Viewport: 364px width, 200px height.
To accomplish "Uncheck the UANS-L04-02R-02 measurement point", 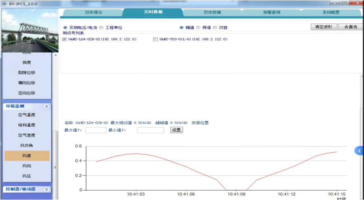I will coord(64,40).
